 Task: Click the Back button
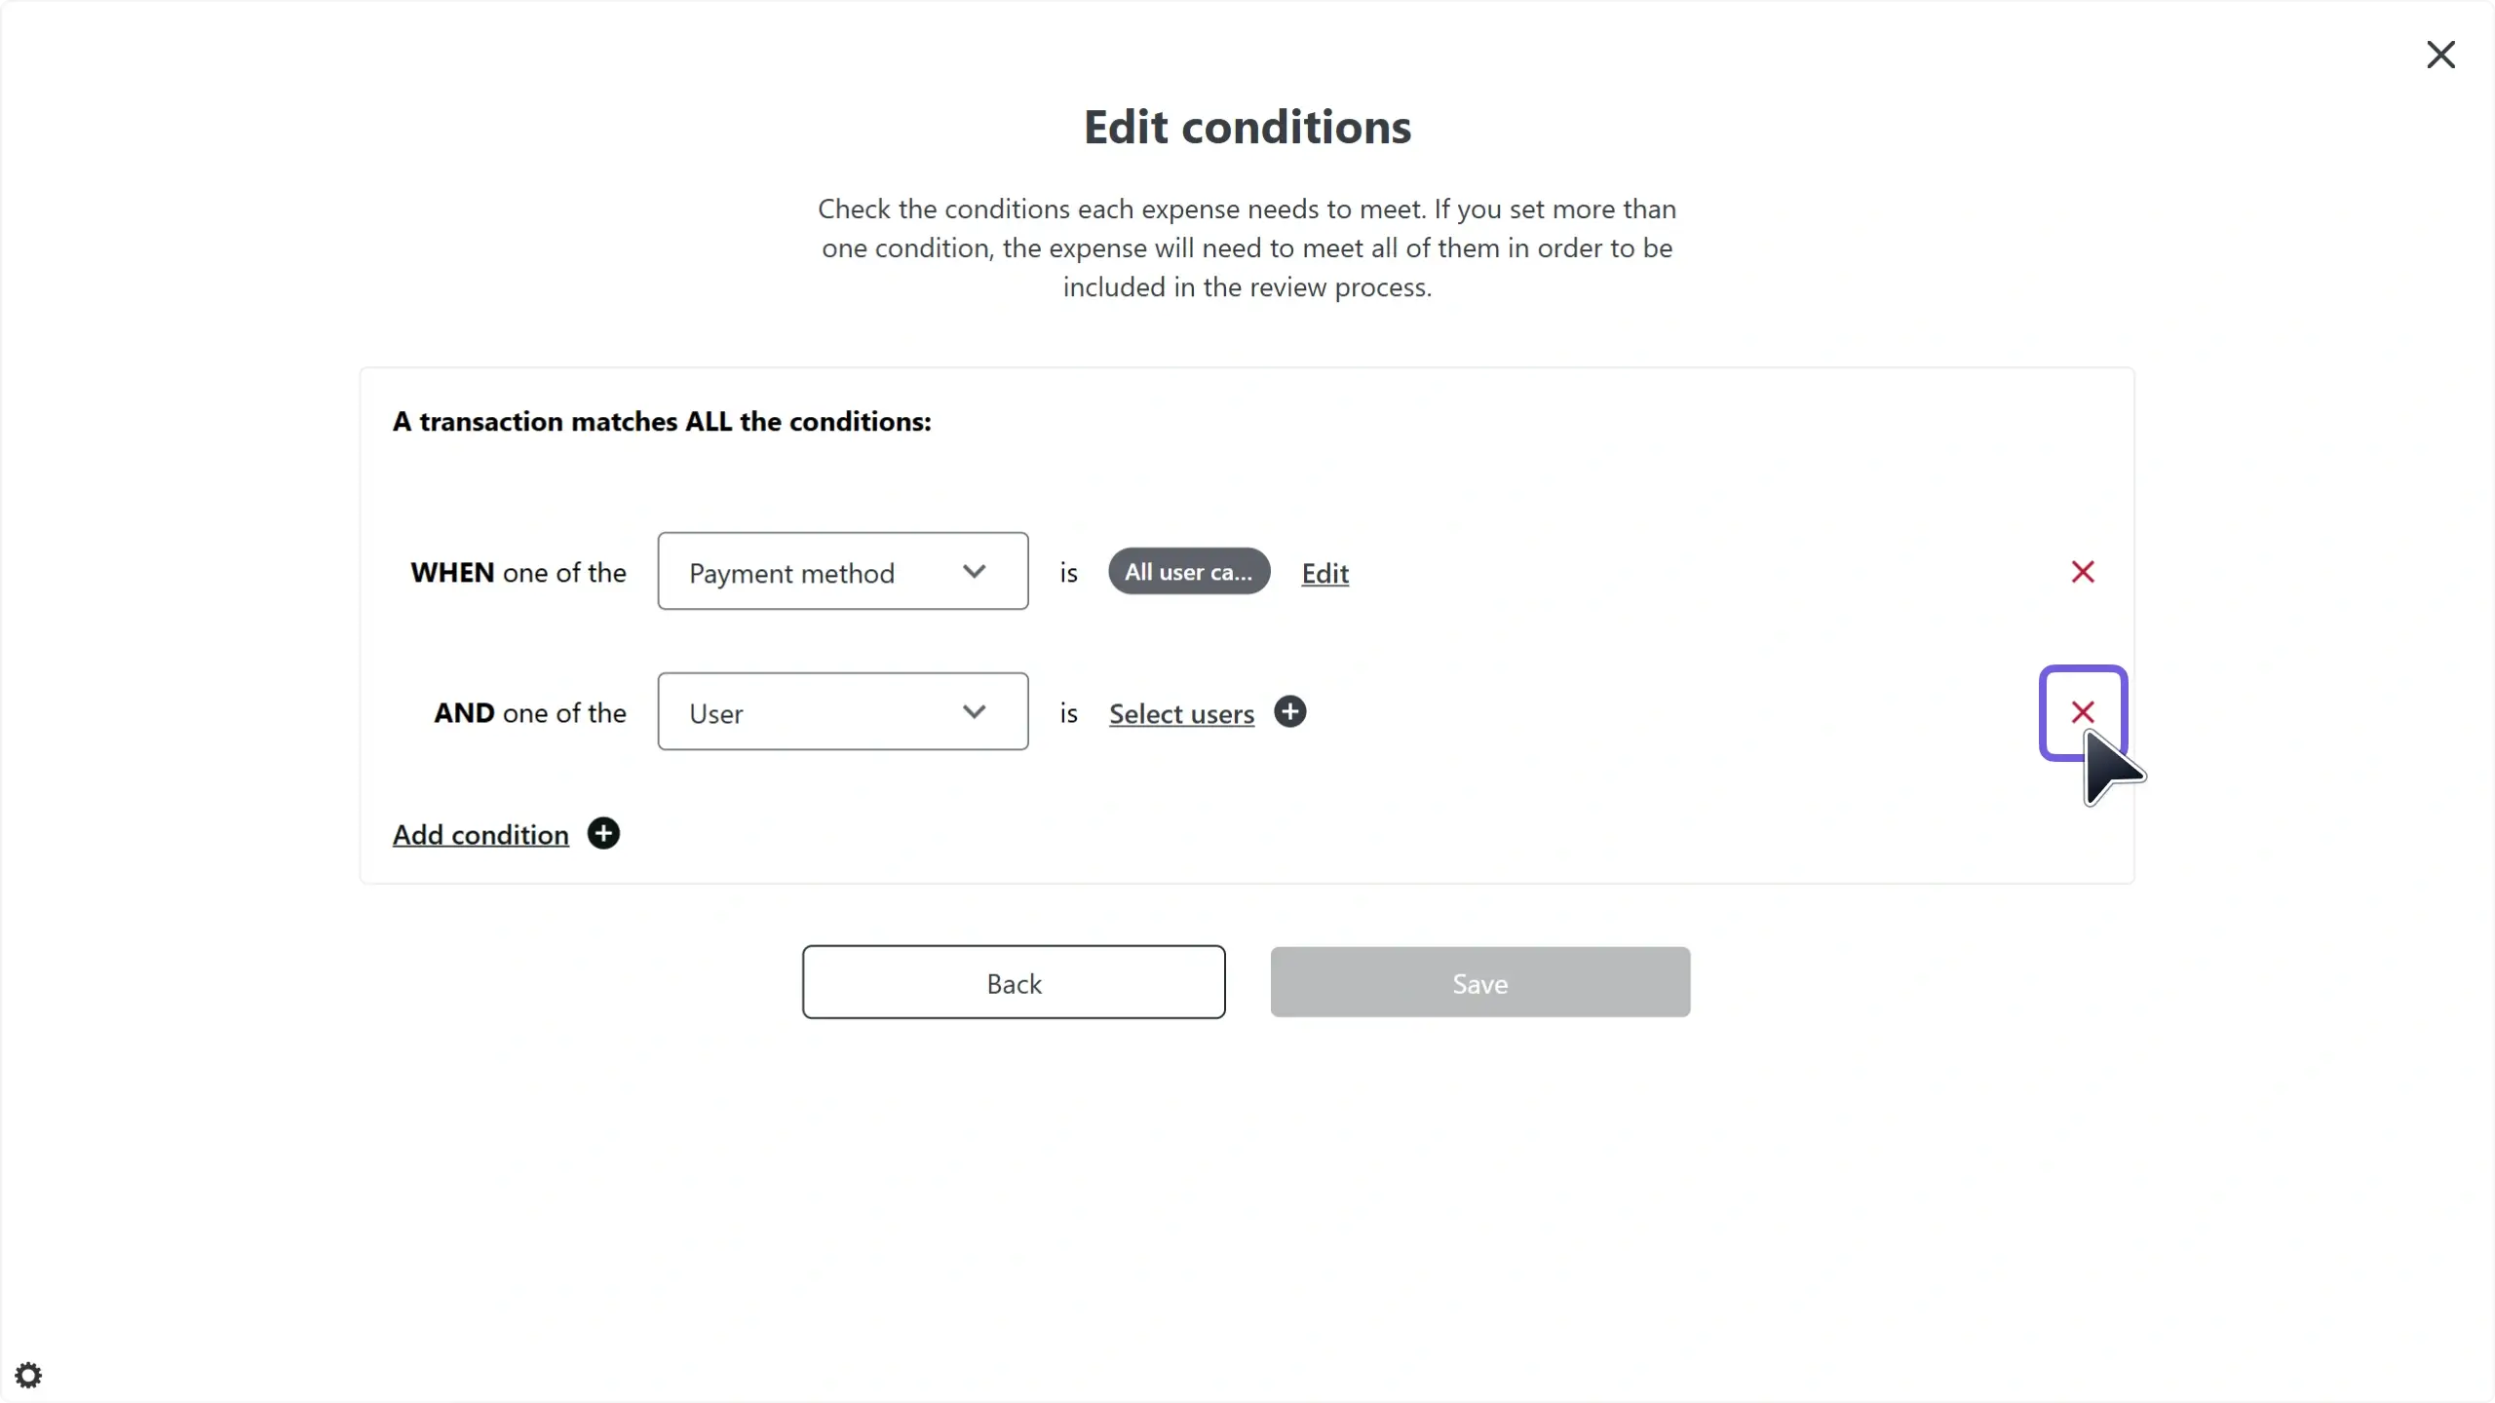(1013, 981)
